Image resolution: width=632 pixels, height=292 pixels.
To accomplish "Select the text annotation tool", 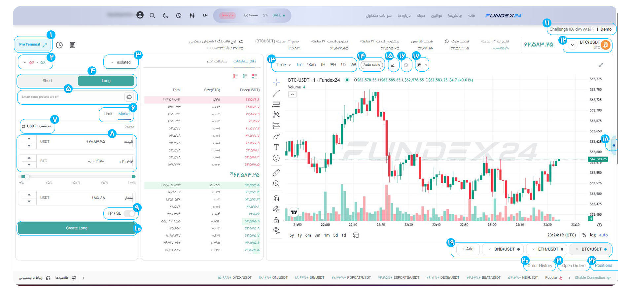I will (x=276, y=147).
